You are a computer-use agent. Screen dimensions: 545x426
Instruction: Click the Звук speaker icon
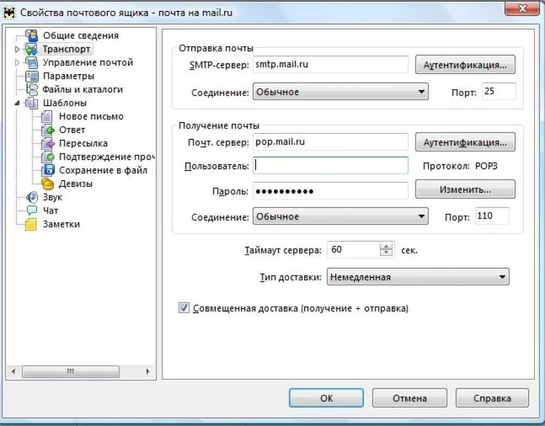[x=32, y=197]
